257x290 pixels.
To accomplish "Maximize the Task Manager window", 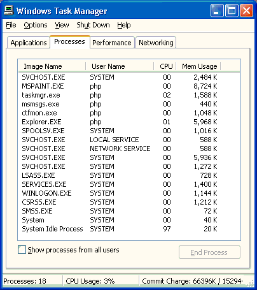I will click(232, 10).
